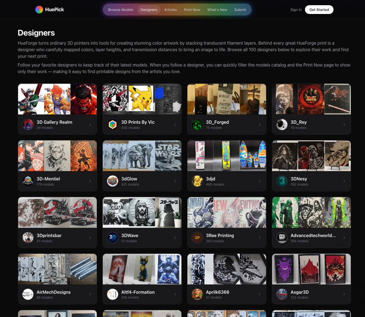Click the chevron on 3D_Rey card
This screenshot has width=365, height=317.
pyautogui.click(x=344, y=125)
